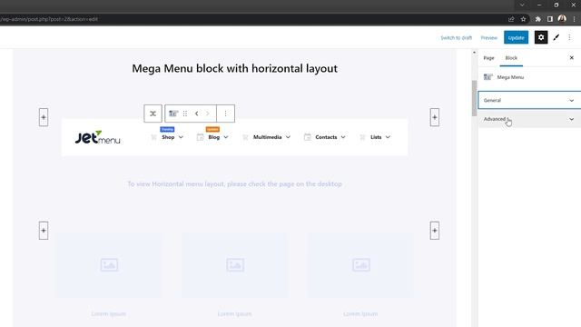Move block left with the back arrow
The image size is (581, 327).
197,114
